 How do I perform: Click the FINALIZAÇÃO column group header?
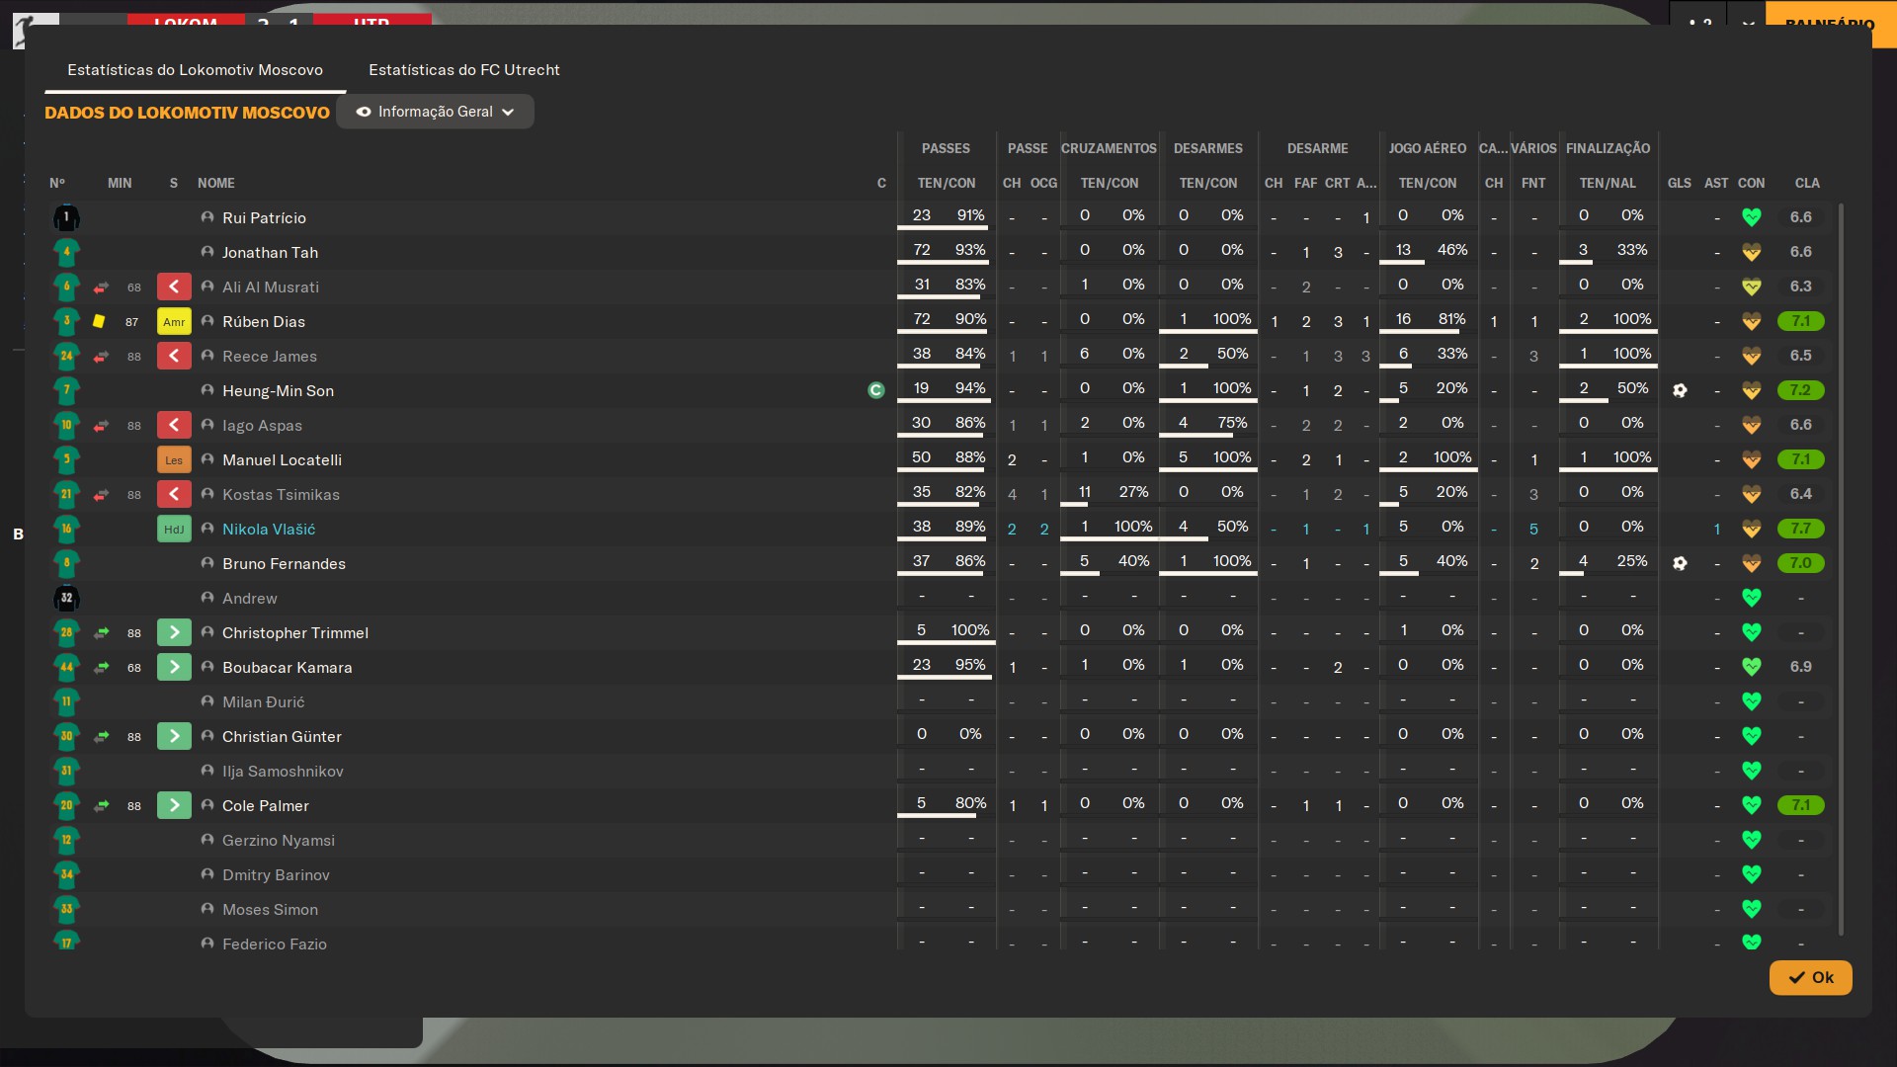[x=1608, y=148]
